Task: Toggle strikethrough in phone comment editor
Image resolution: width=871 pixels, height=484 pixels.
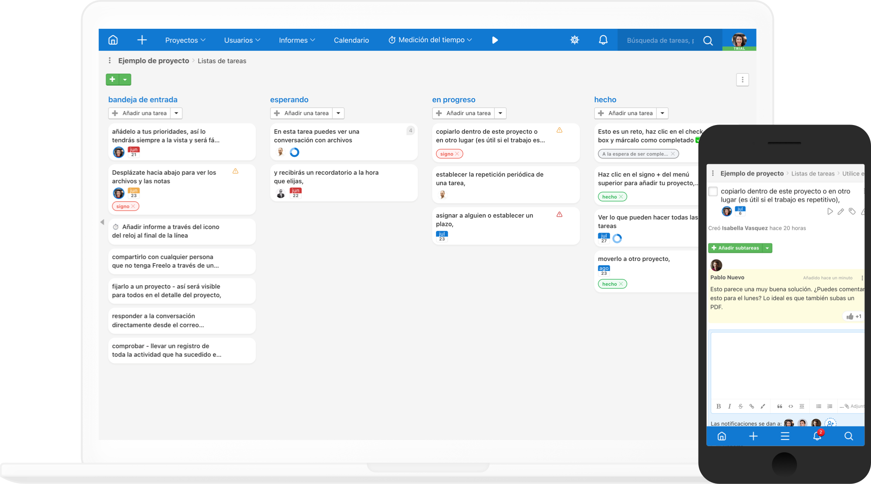Action: (740, 406)
